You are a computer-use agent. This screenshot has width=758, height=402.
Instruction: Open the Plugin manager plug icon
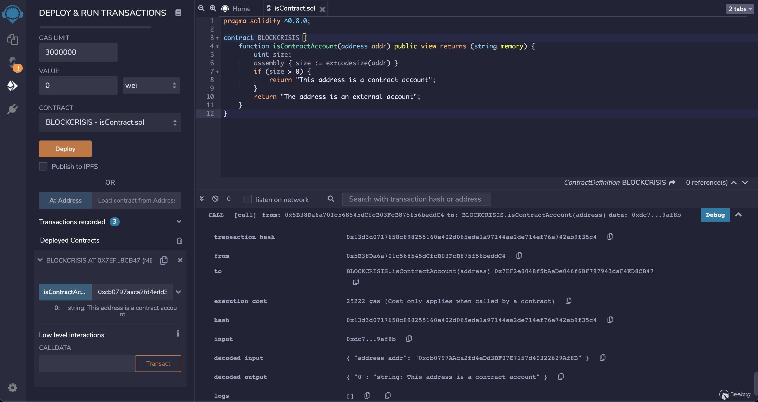[x=12, y=109]
